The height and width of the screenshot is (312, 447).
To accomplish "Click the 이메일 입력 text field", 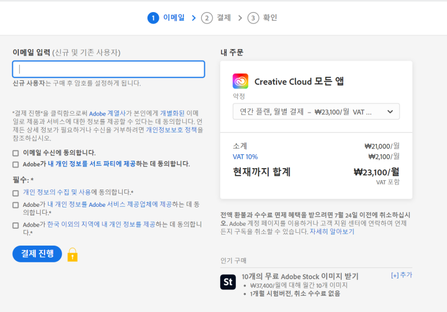I will 109,69.
